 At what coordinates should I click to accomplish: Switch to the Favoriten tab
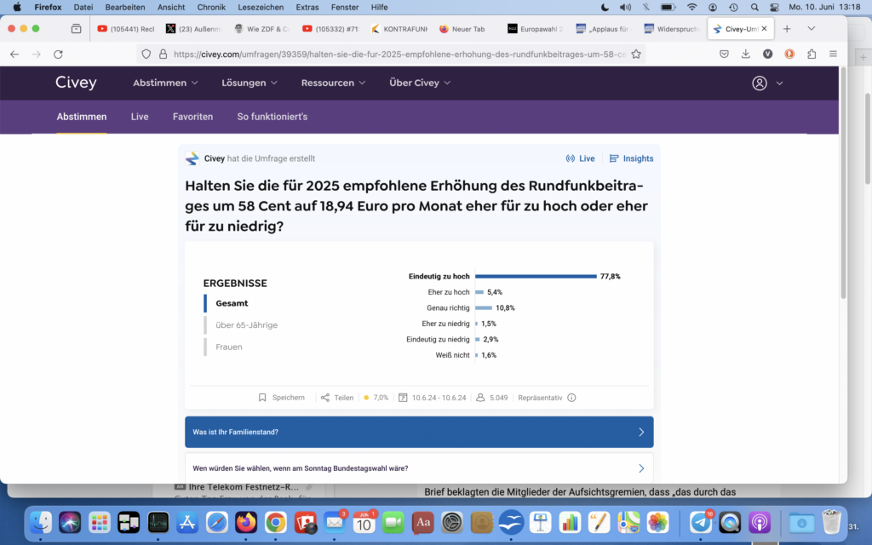(192, 117)
